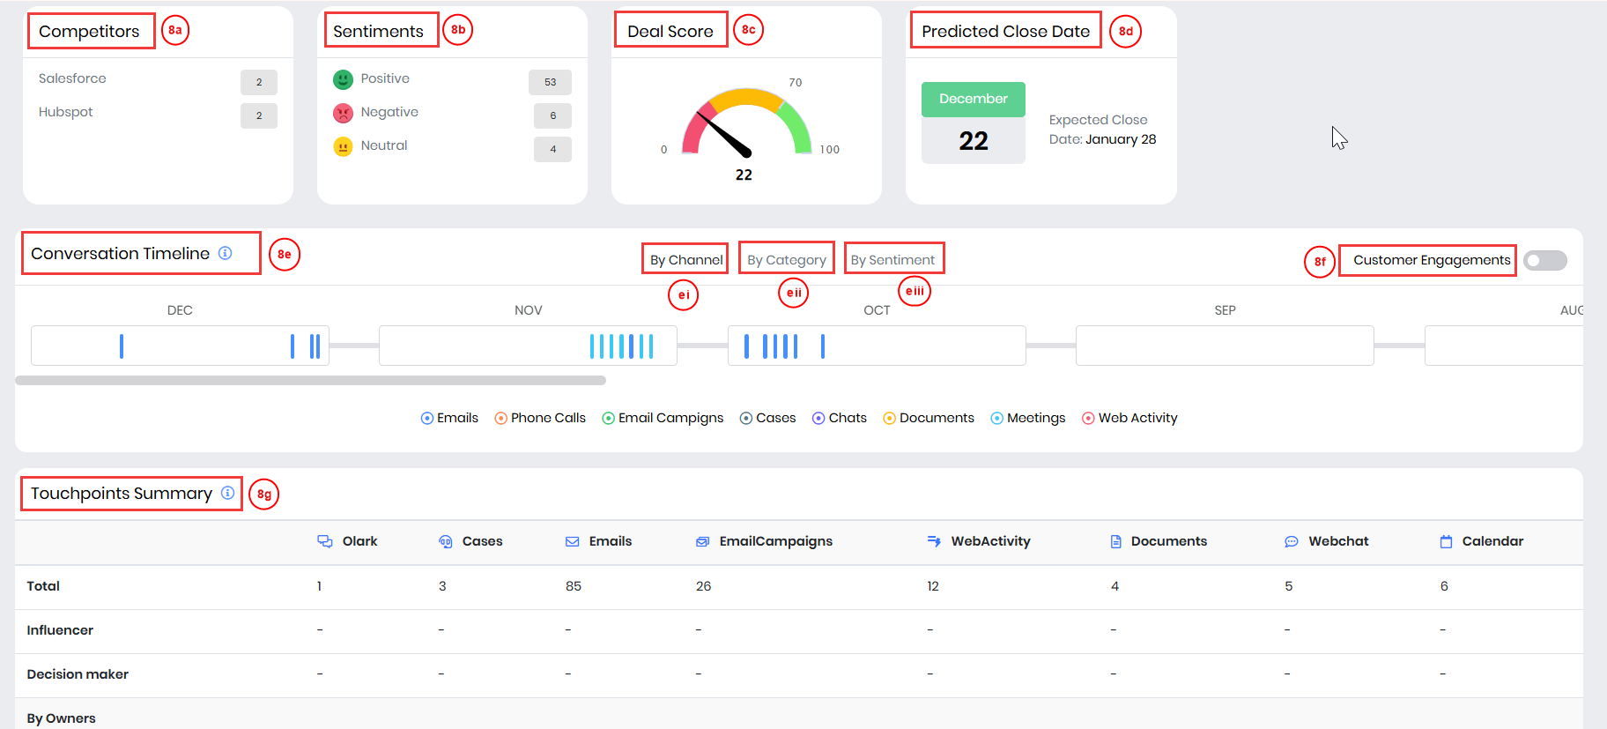This screenshot has width=1607, height=729.
Task: Switch to the By Category tab
Action: tap(787, 260)
